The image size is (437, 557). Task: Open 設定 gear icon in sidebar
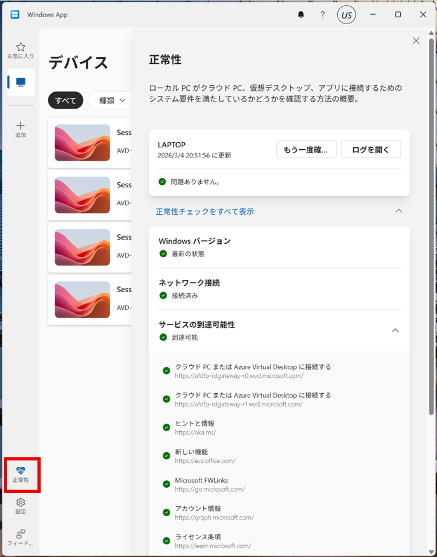click(x=20, y=503)
